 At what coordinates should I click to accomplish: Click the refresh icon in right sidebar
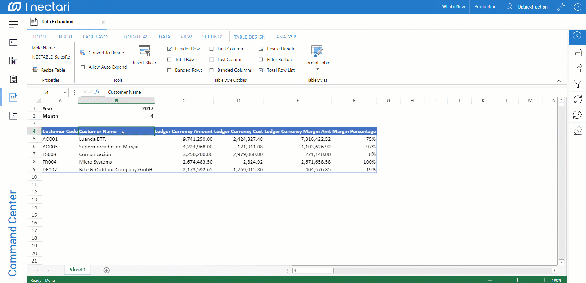pyautogui.click(x=577, y=99)
